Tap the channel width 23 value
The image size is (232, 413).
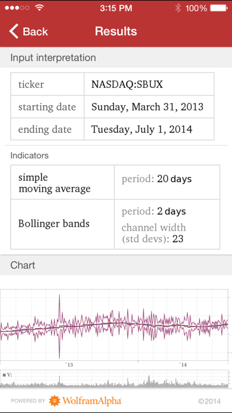tap(178, 239)
